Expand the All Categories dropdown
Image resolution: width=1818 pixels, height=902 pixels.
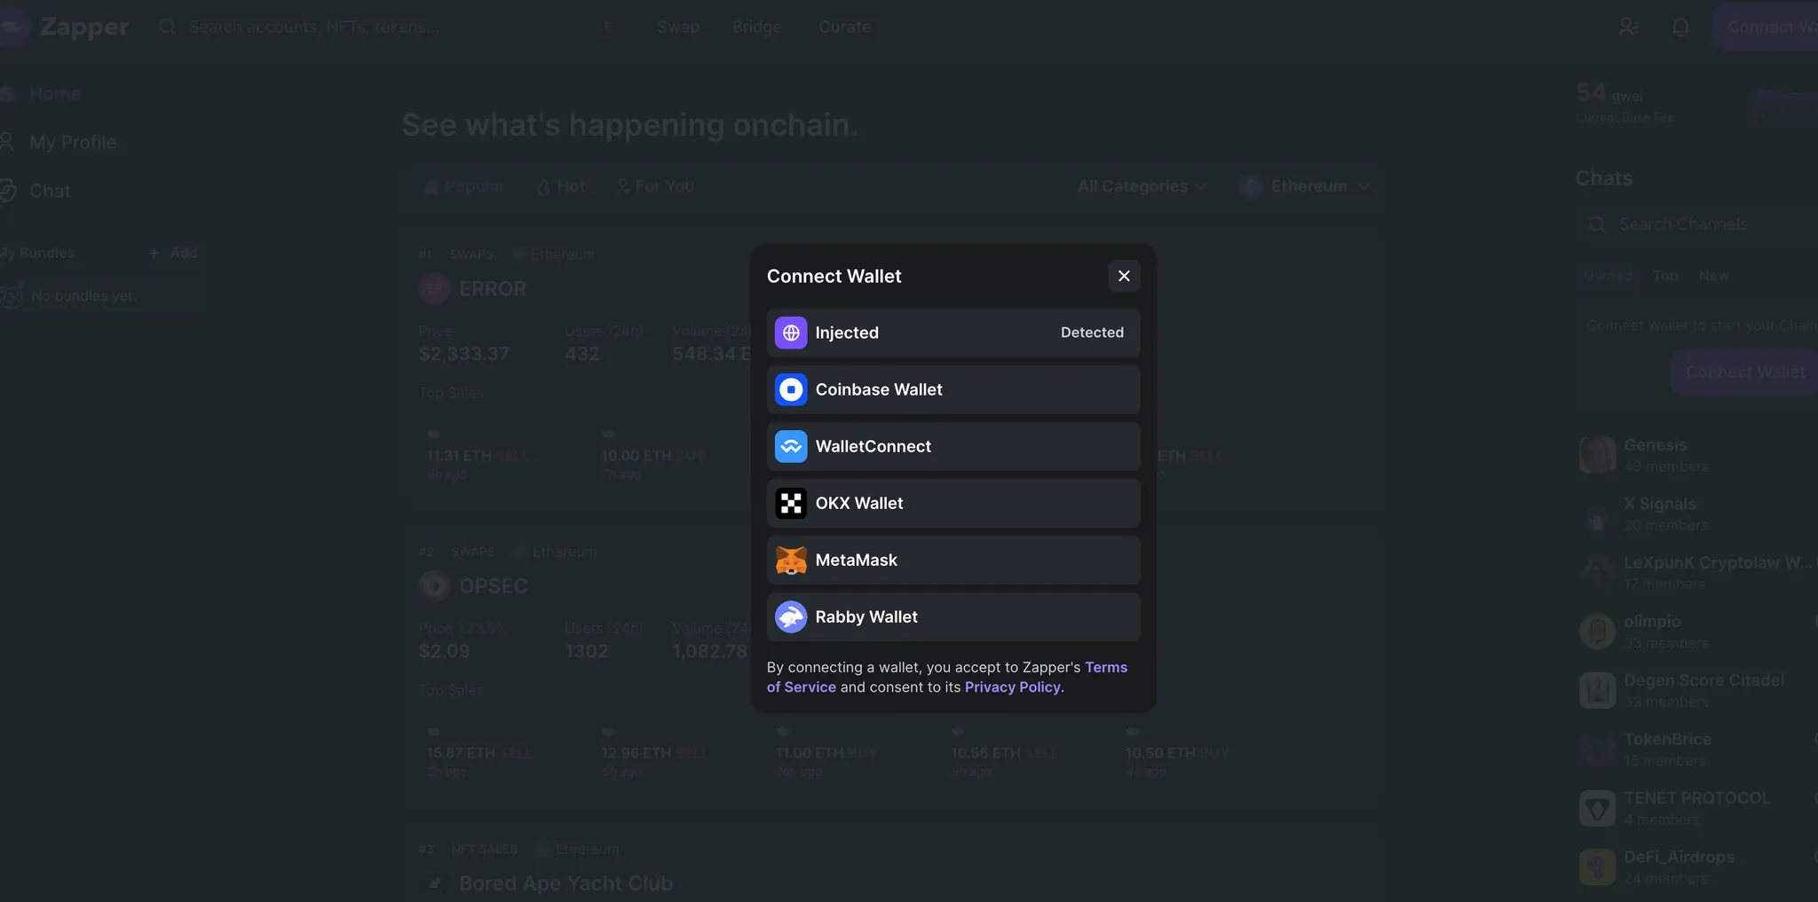pyautogui.click(x=1142, y=186)
